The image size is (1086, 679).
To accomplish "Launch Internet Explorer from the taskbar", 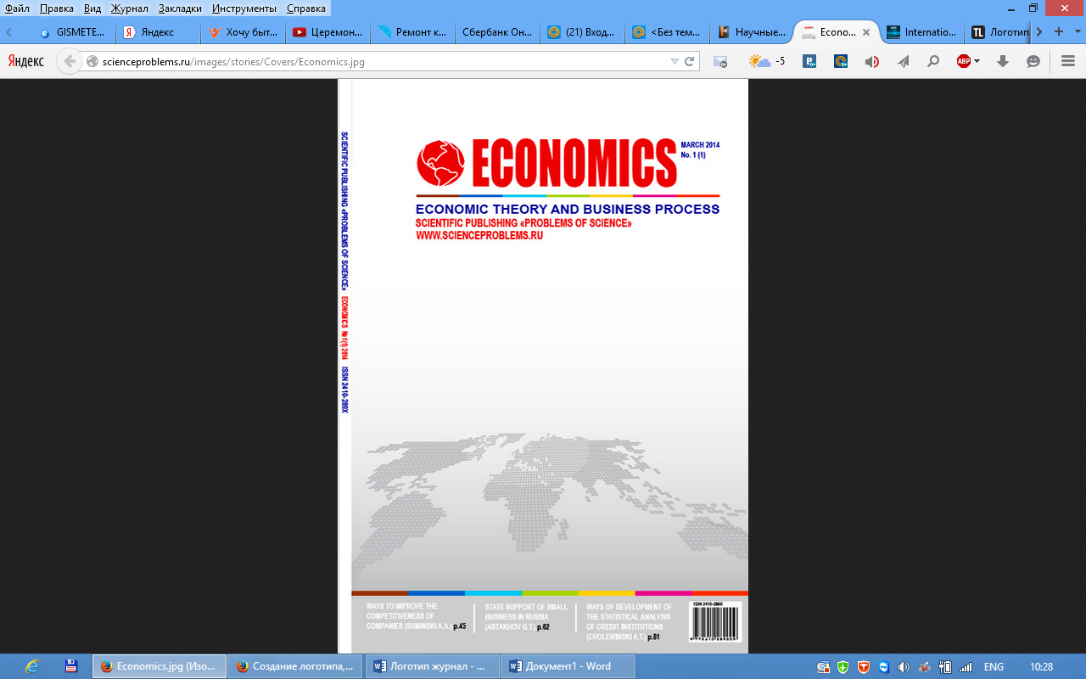I will pyautogui.click(x=32, y=666).
